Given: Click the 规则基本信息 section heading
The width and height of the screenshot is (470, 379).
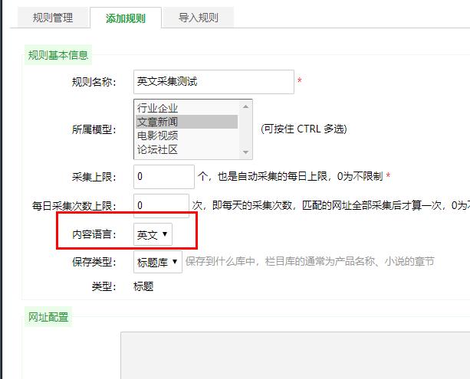Looking at the screenshot, I should [x=58, y=55].
